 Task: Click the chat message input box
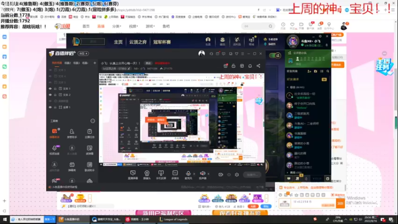[x=313, y=203]
